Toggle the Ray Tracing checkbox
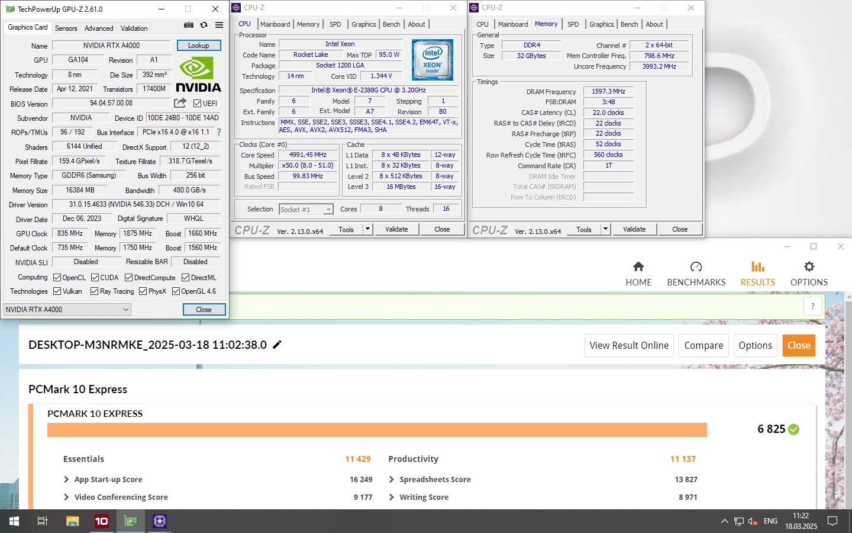 94,291
